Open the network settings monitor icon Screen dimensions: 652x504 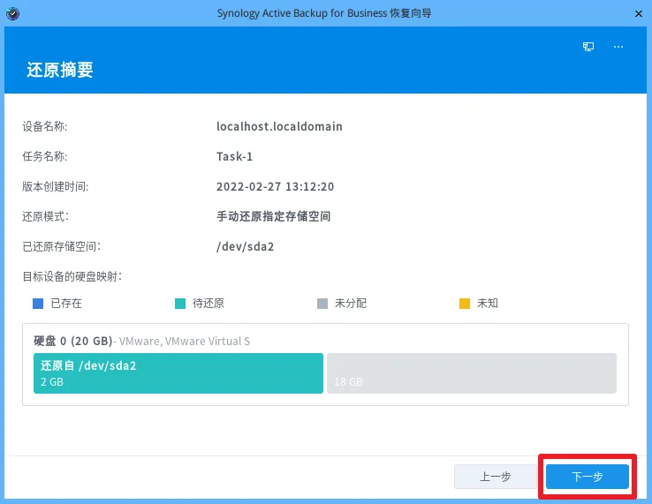pyautogui.click(x=588, y=47)
